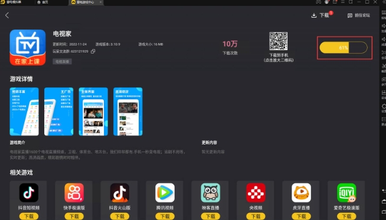The image size is (386, 220).
Task: Click the 更新内容 label
Action: point(210,143)
